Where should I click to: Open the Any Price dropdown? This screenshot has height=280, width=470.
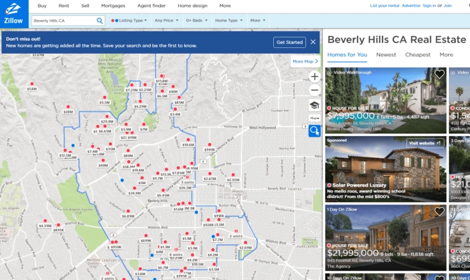pyautogui.click(x=167, y=20)
